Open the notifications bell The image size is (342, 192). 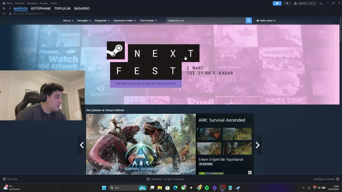[x=287, y=3]
